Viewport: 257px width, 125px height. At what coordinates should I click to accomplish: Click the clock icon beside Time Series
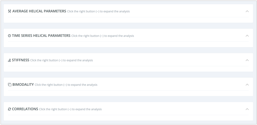(10, 36)
